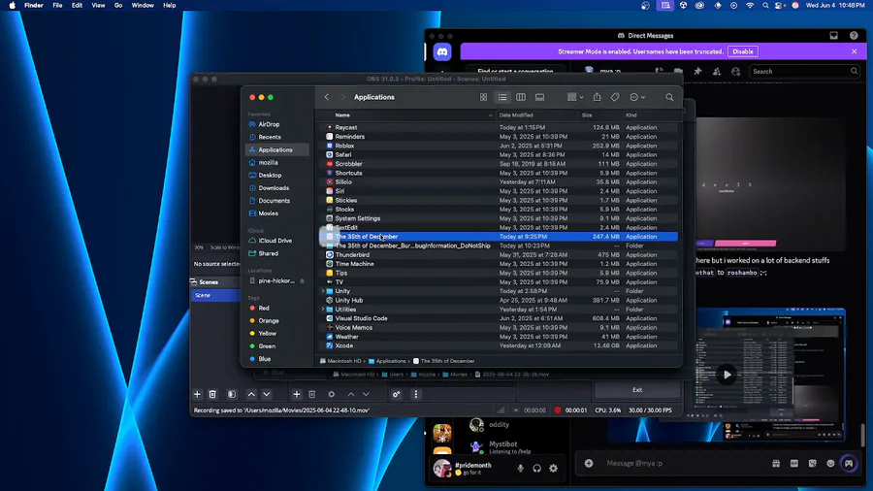Click the Discord Search field

coord(803,71)
